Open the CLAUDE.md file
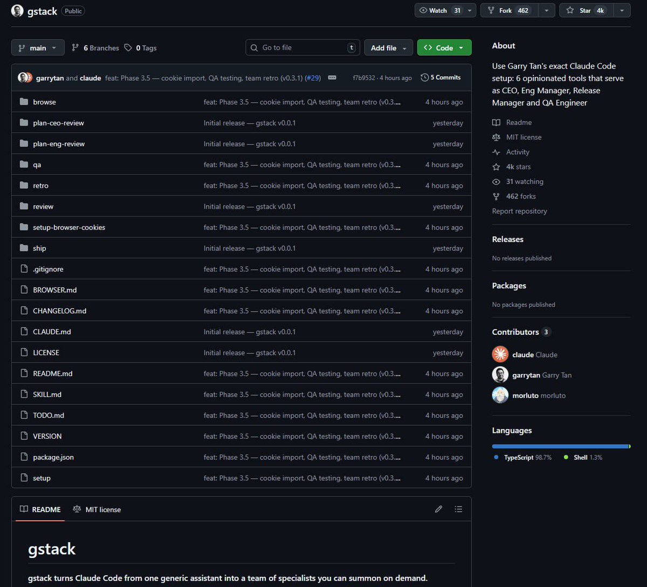Viewport: 647px width, 587px height. tap(52, 332)
